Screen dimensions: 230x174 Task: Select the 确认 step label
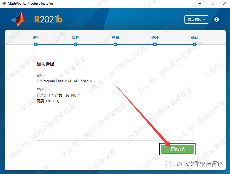pos(195,37)
